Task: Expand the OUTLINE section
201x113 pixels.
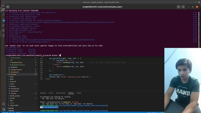Action: (11, 108)
